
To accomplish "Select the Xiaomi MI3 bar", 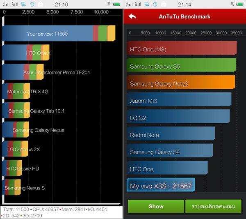I will [x=179, y=99].
